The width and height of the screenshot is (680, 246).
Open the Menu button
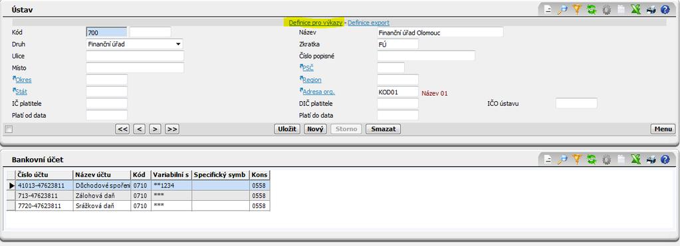coord(663,129)
